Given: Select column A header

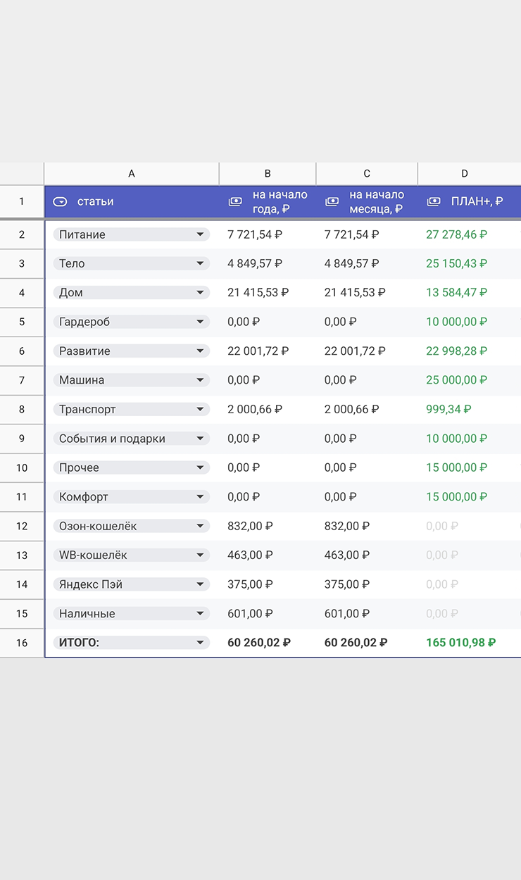Looking at the screenshot, I should pyautogui.click(x=132, y=174).
